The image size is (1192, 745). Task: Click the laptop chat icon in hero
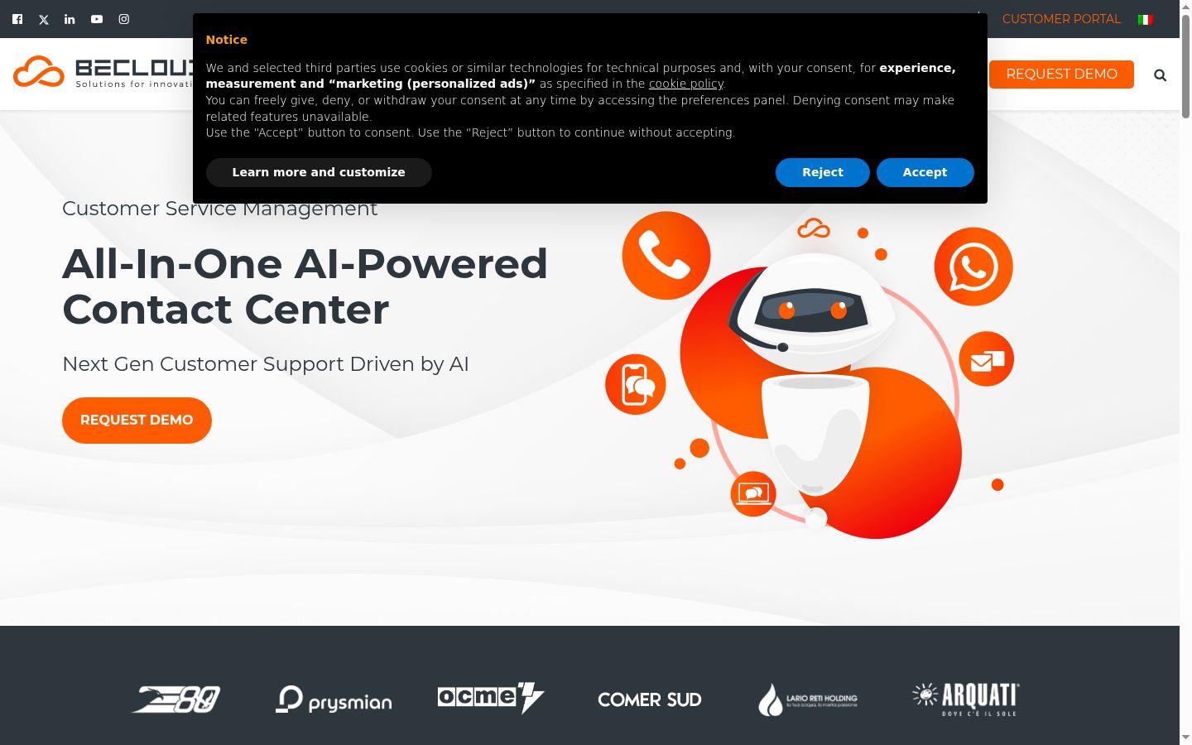coord(753,494)
